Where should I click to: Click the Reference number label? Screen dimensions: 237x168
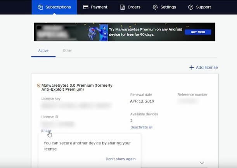click(x=192, y=95)
